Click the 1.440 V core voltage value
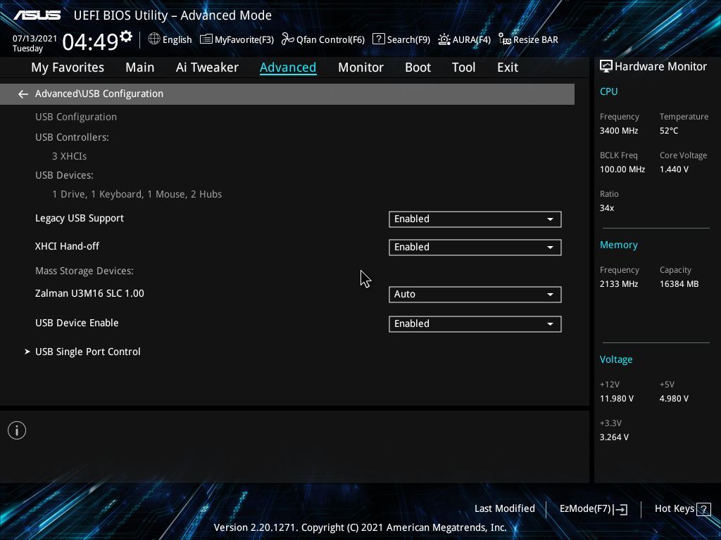 point(674,169)
